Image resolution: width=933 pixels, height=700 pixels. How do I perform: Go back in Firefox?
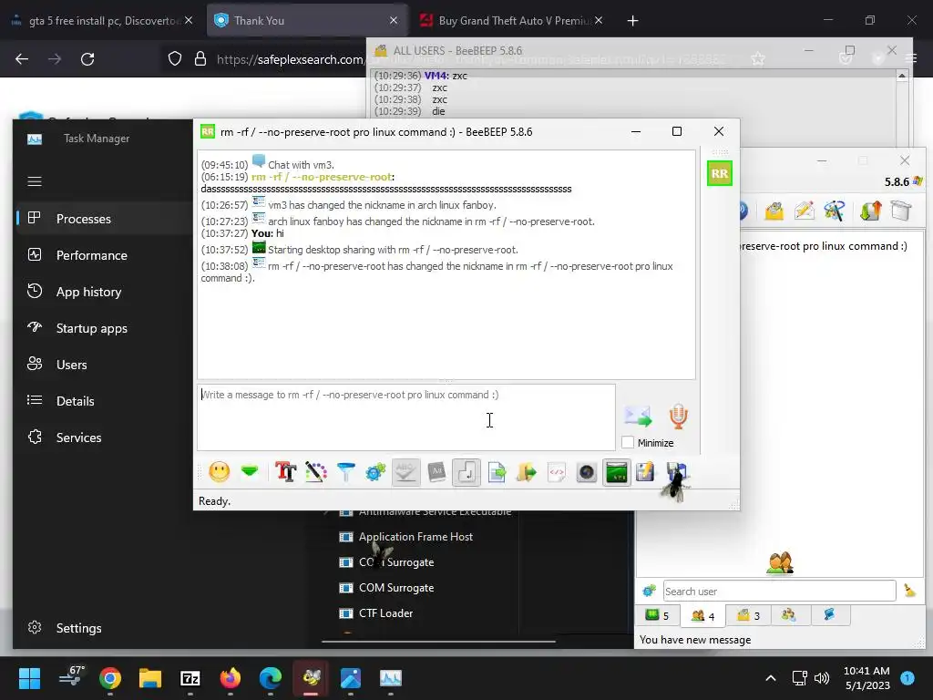[22, 59]
